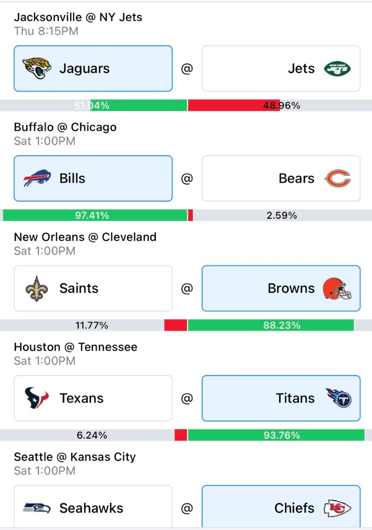
Task: Click the Jaguars team logo
Action: (37, 68)
